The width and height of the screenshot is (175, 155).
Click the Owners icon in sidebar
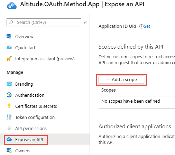point(9,150)
